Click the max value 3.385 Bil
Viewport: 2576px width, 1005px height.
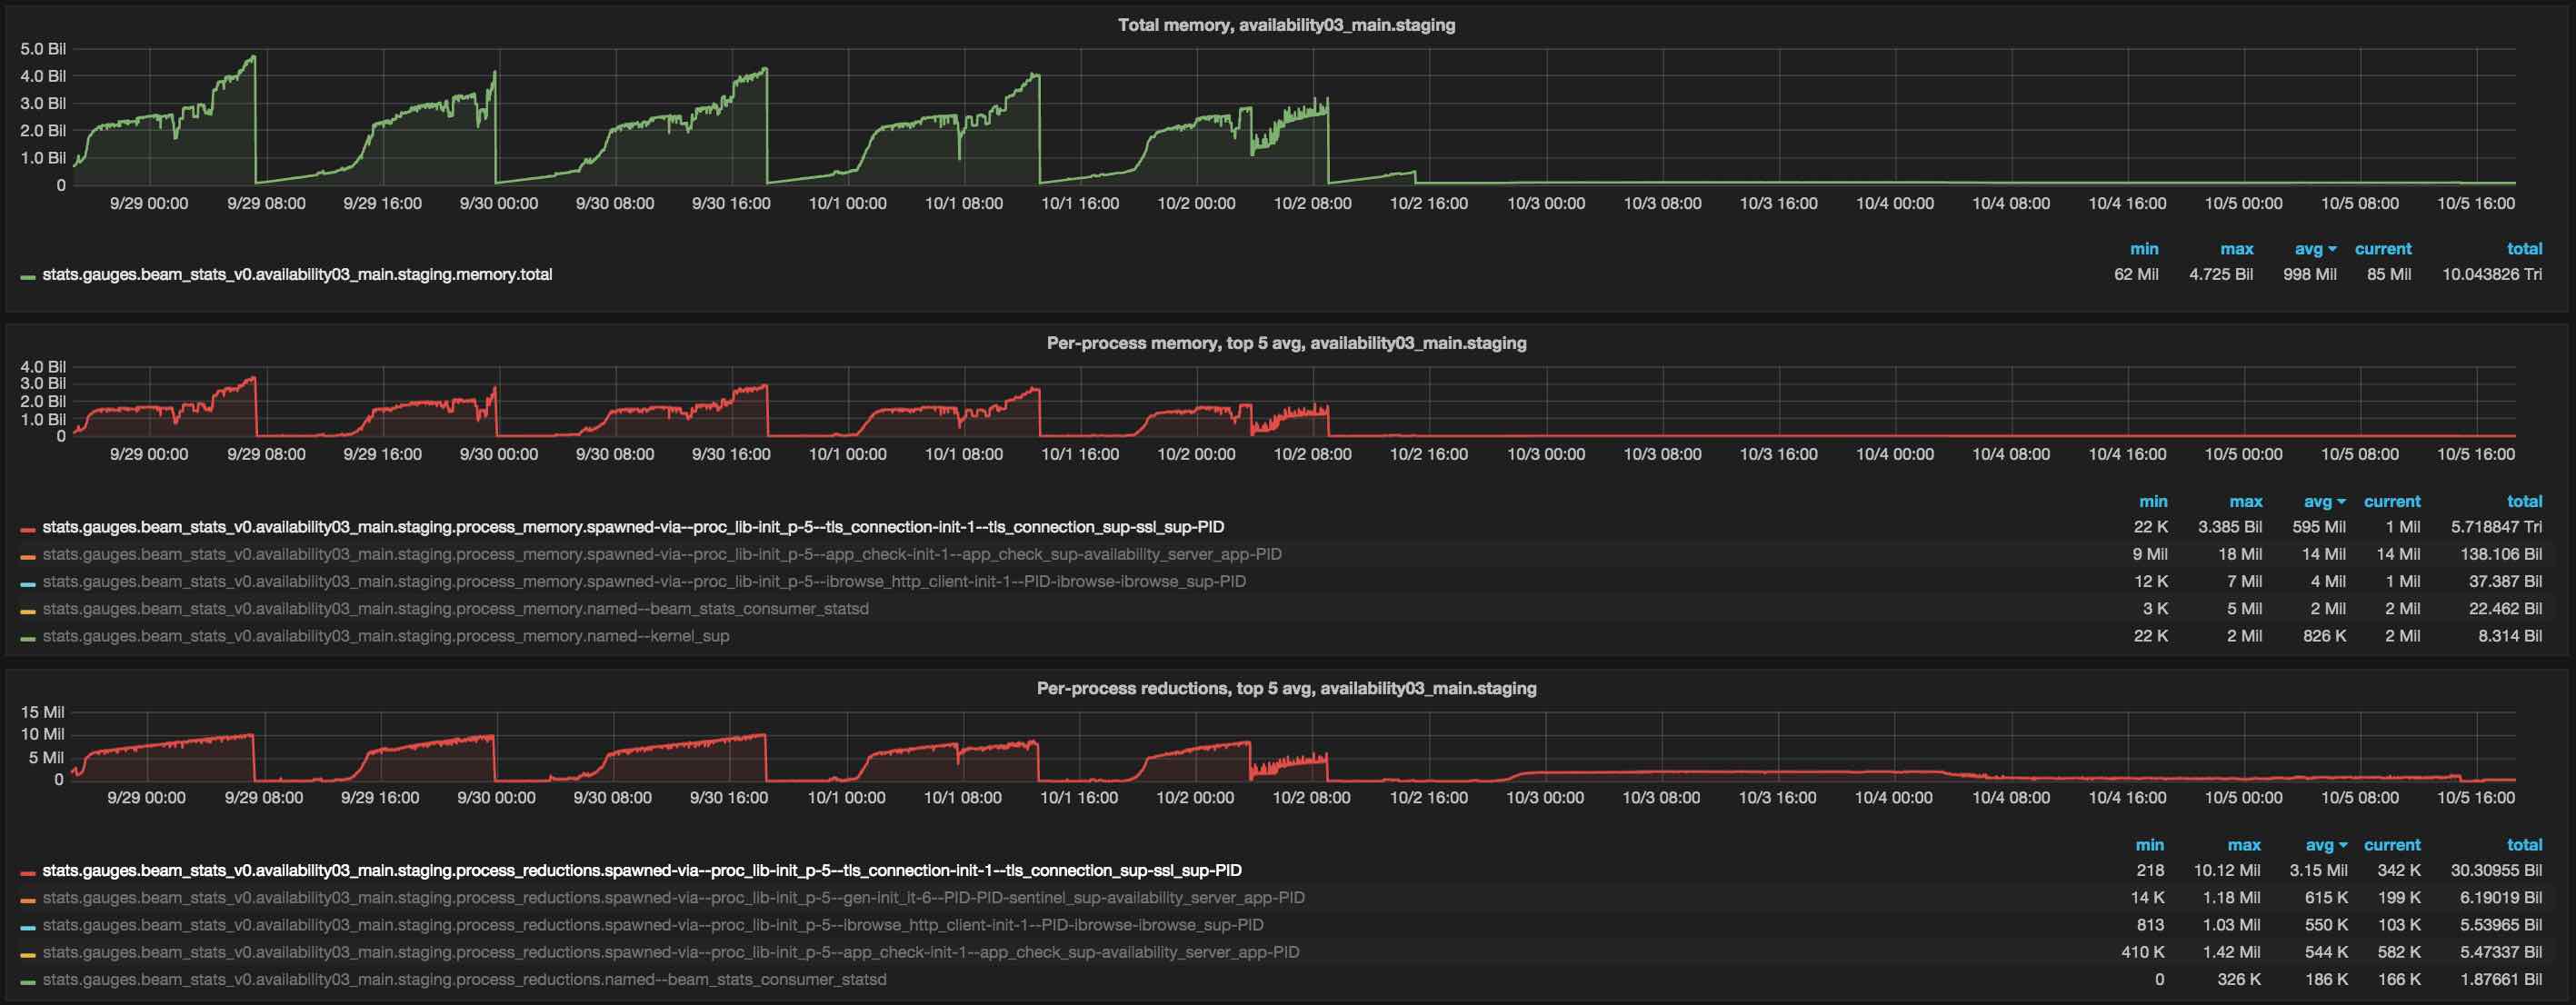click(2230, 526)
